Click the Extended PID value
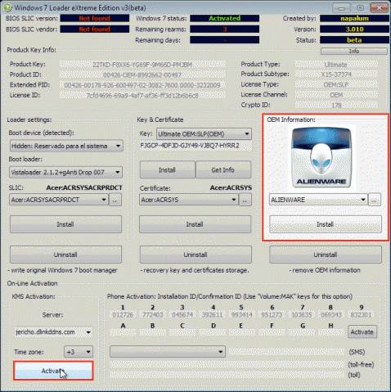 pyautogui.click(x=142, y=85)
